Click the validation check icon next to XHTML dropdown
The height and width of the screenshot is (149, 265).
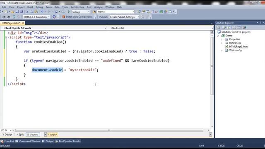coord(54,17)
